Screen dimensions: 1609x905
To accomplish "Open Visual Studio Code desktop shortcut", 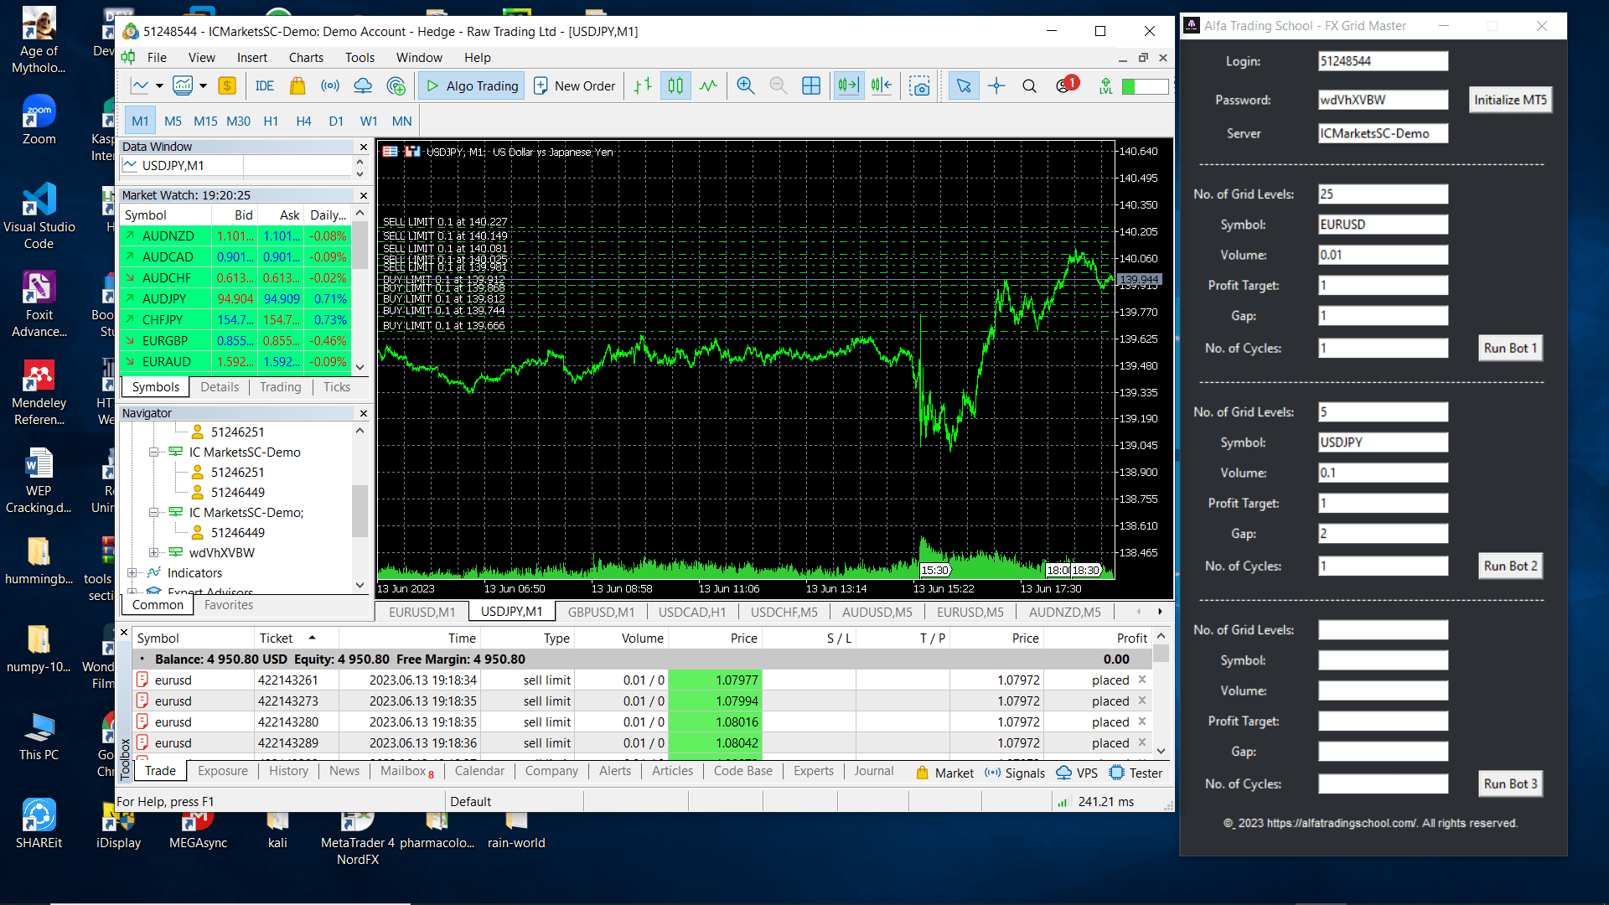I will coord(39,217).
